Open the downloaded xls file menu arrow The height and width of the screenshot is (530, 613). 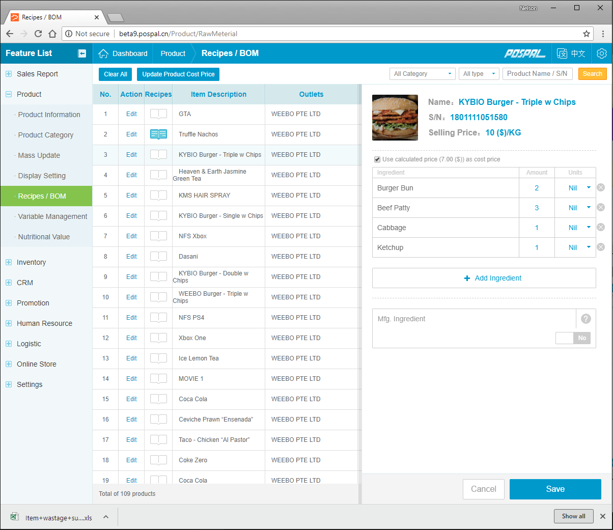coord(106,517)
